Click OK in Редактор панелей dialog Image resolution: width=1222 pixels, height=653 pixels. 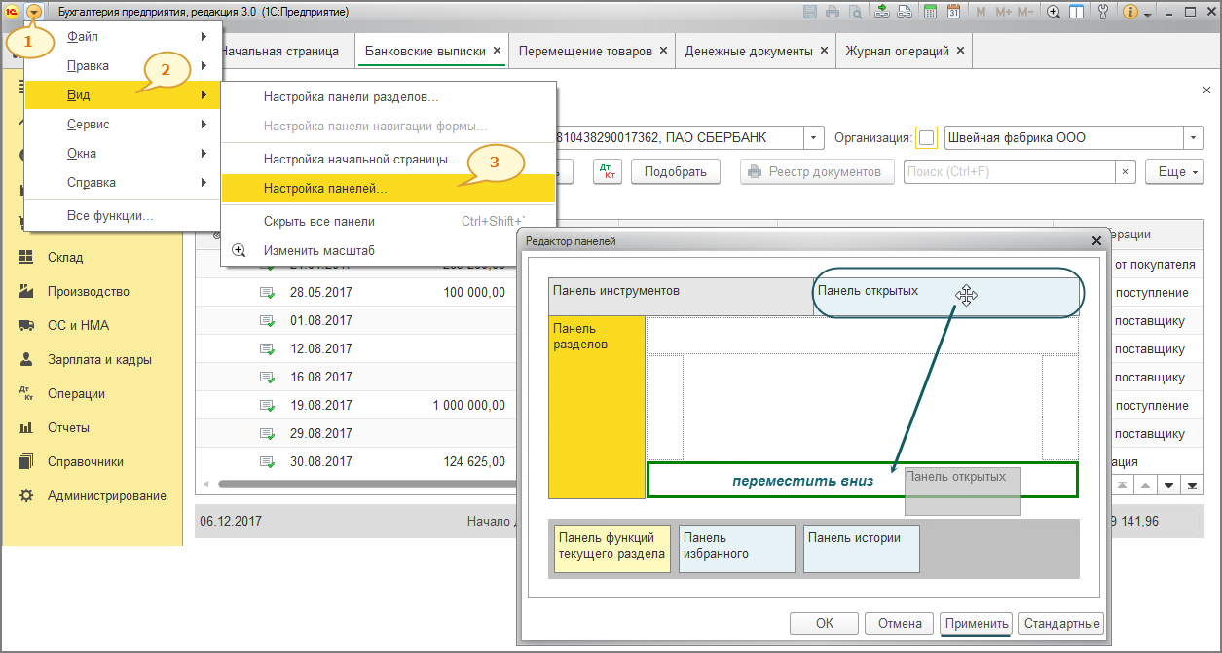click(824, 624)
